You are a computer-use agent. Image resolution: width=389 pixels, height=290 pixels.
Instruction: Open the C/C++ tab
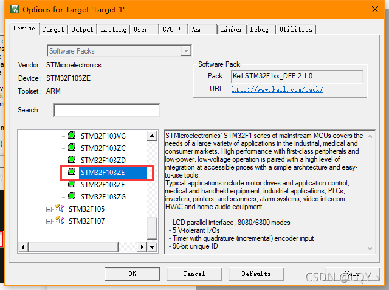coord(173,30)
